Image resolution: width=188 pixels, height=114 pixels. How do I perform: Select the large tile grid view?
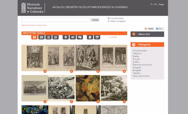[x=34, y=37]
